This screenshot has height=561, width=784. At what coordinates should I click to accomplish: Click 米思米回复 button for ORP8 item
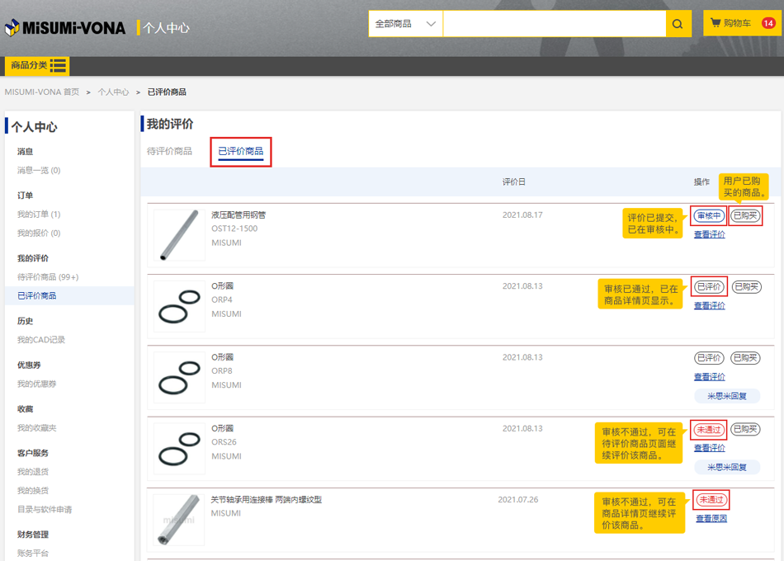click(x=726, y=396)
